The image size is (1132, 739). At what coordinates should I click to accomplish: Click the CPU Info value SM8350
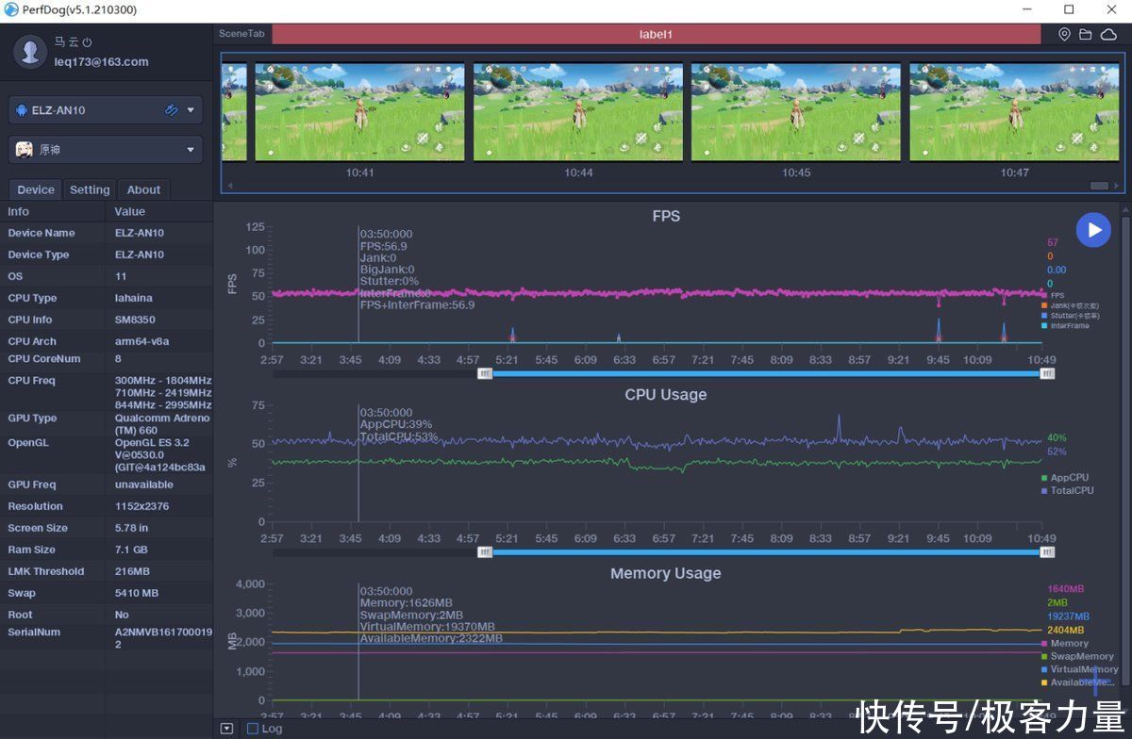coord(135,320)
